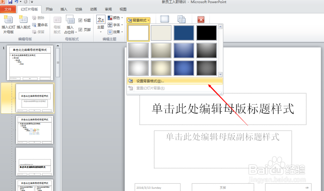Open the 文件 (File) tab

(8, 9)
